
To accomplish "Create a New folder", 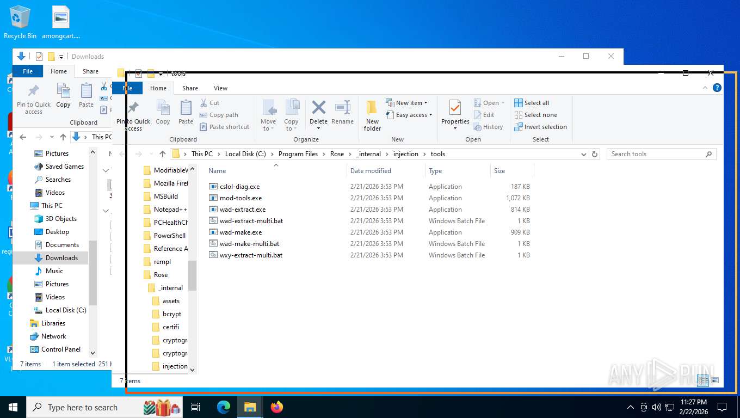I will tap(372, 115).
